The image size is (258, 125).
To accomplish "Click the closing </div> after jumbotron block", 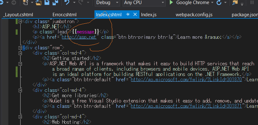I will tap(30, 42).
